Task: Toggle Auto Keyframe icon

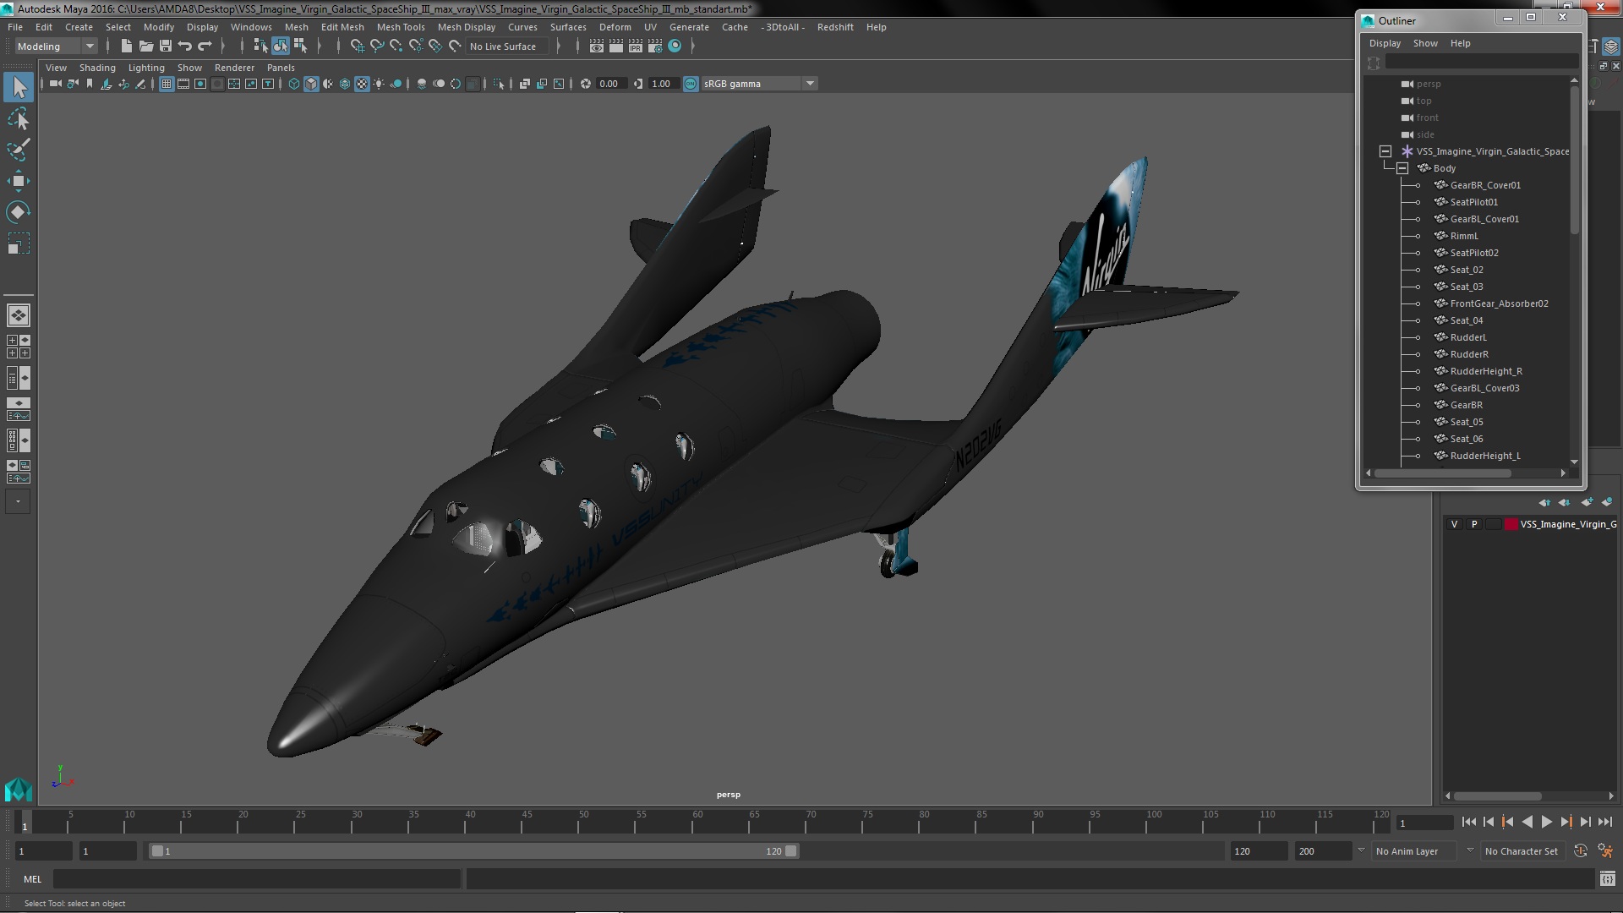Action: 1581,851
